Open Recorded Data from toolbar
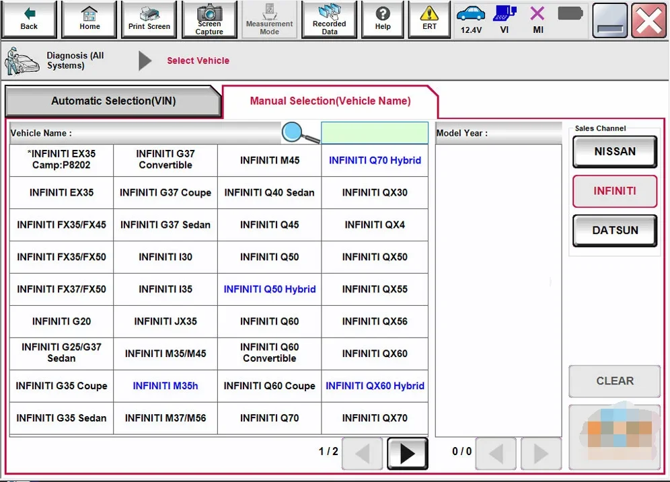 (x=329, y=19)
